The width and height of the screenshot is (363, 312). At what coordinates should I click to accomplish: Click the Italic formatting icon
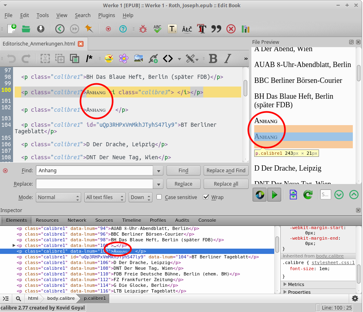point(228,58)
